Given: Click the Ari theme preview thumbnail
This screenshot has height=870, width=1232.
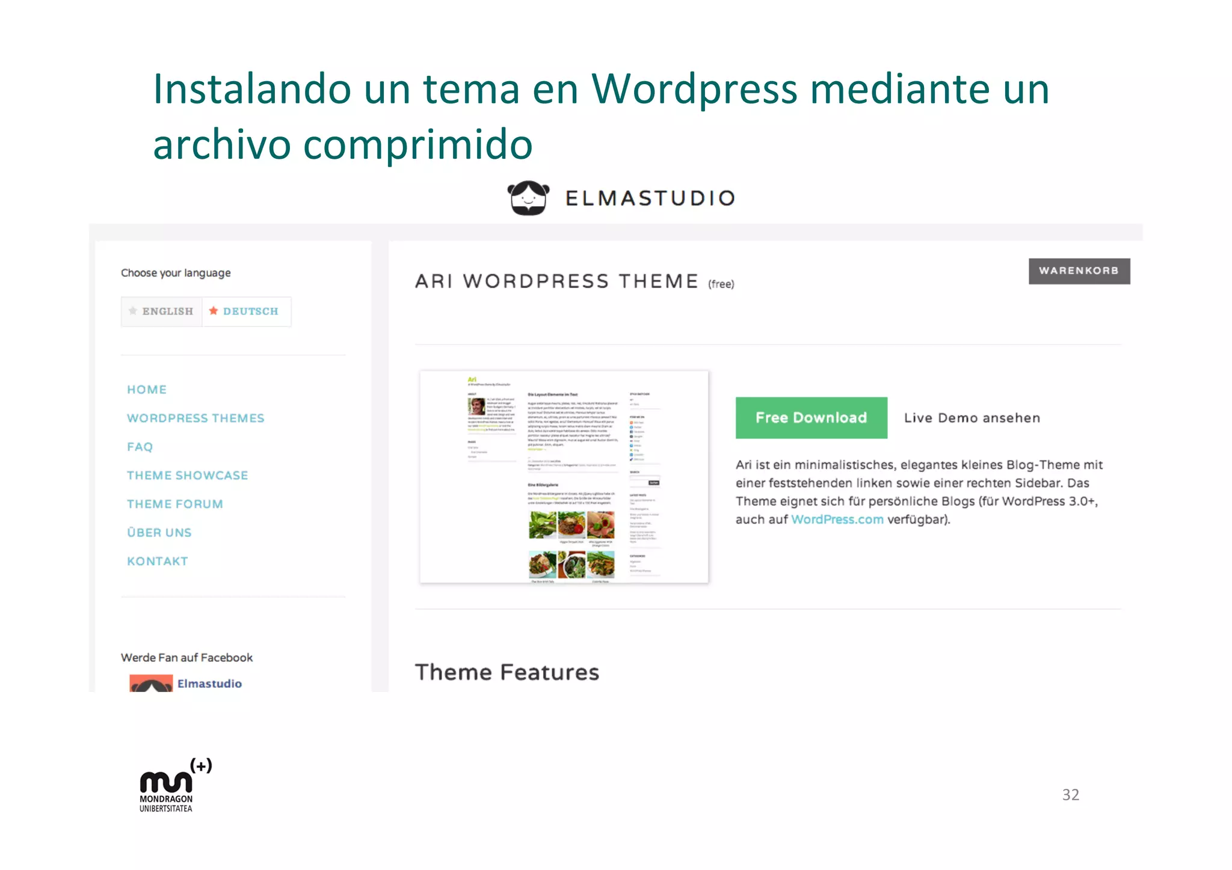Looking at the screenshot, I should (564, 477).
